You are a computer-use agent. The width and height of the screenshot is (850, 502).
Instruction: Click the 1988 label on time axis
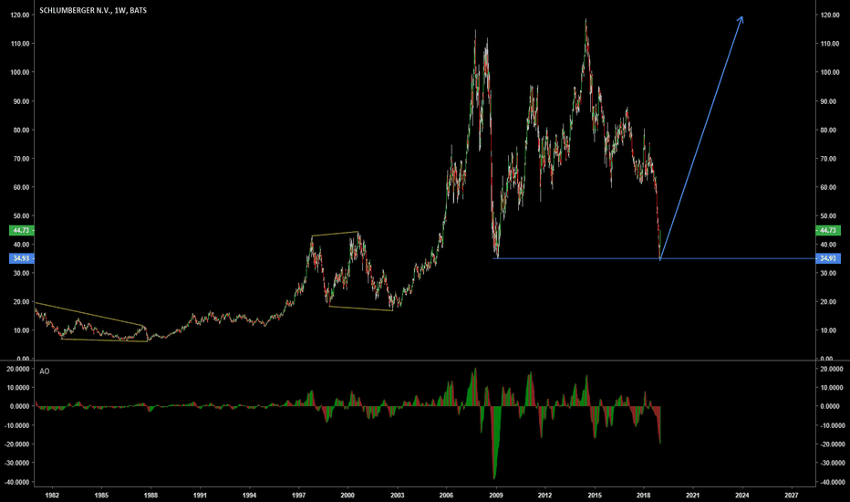150,495
